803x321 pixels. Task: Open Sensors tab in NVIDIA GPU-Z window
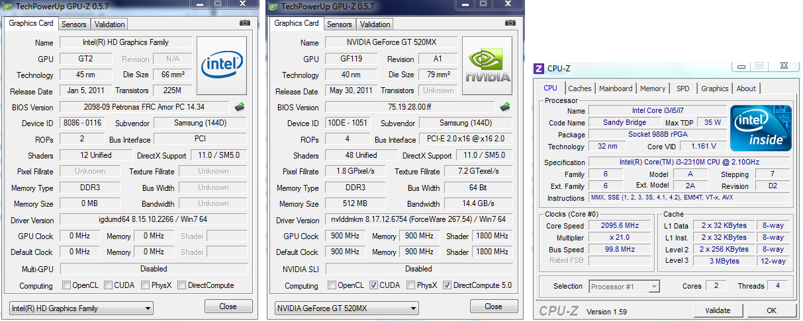point(340,24)
